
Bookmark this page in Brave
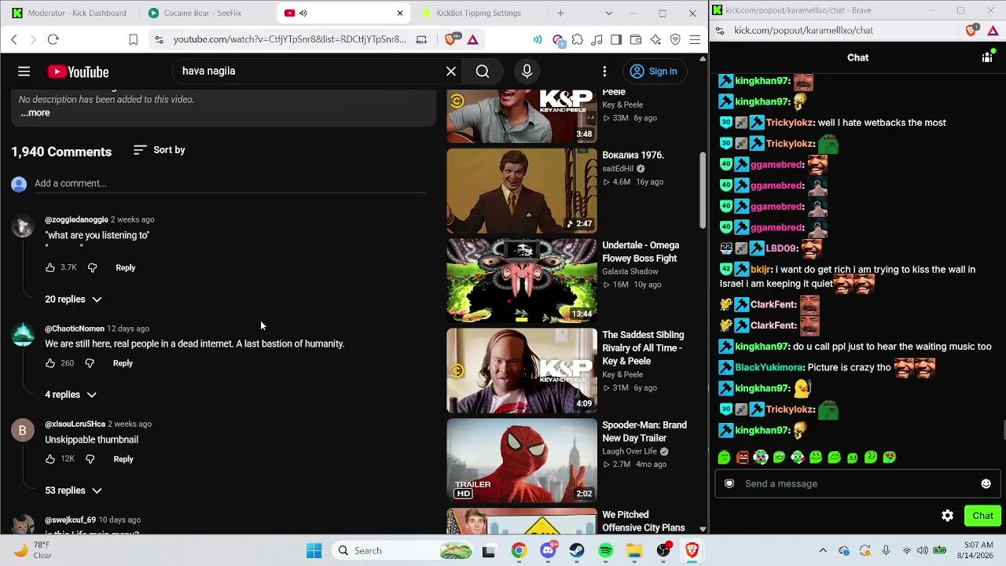[x=133, y=39]
